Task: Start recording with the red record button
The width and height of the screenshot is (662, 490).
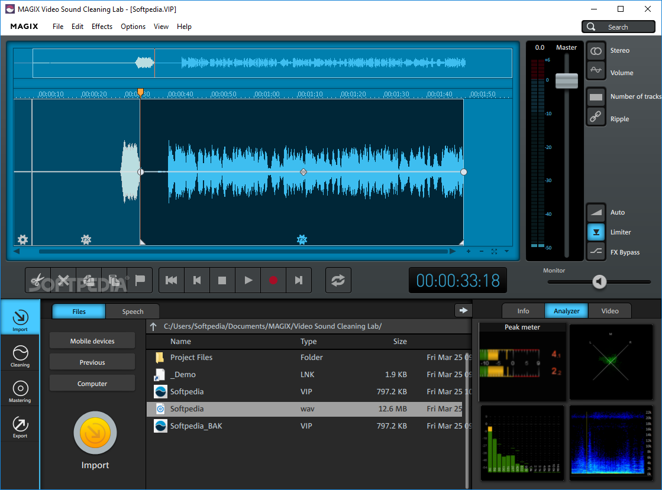Action: pyautogui.click(x=273, y=280)
